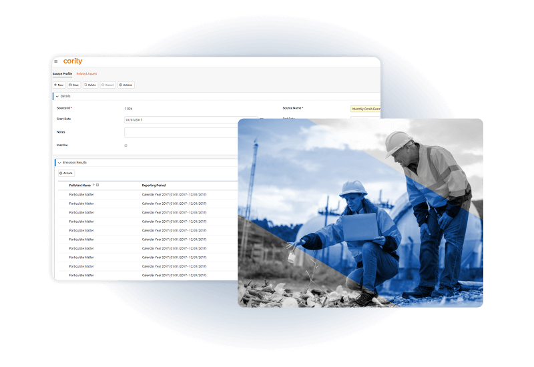
Task: Open the top toolbar Actions dropdown
Action: (126, 85)
